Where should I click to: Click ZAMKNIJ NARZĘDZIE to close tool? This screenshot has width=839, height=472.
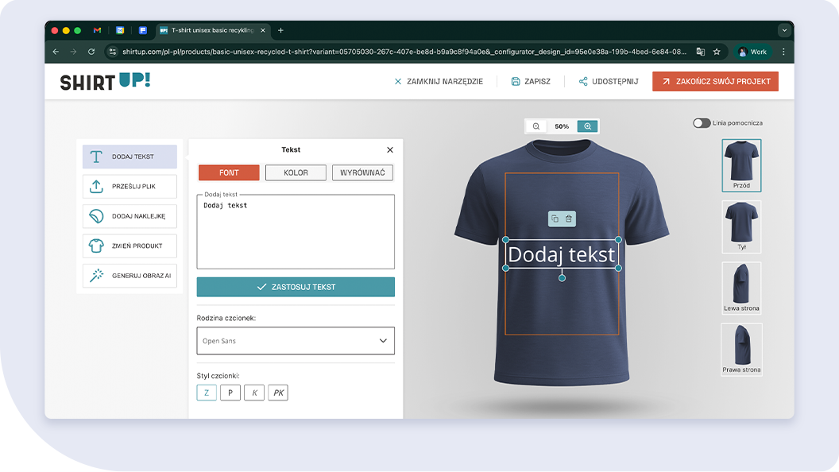coord(439,81)
